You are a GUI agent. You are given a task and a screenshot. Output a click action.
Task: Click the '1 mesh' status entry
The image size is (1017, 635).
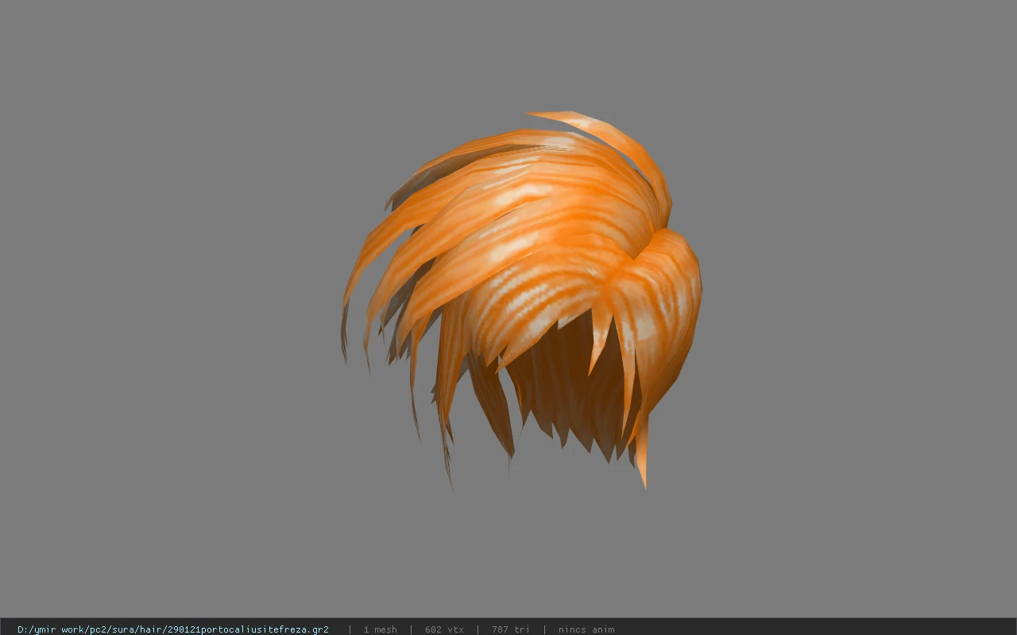point(381,629)
